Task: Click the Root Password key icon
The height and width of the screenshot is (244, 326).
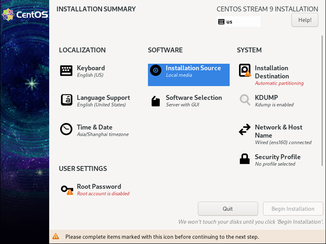Action: (x=67, y=190)
